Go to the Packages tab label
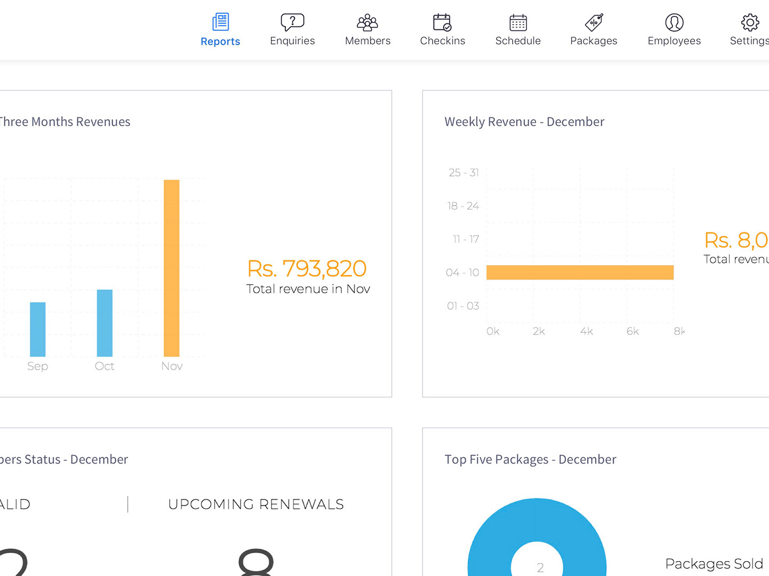This screenshot has width=769, height=576. [x=594, y=41]
